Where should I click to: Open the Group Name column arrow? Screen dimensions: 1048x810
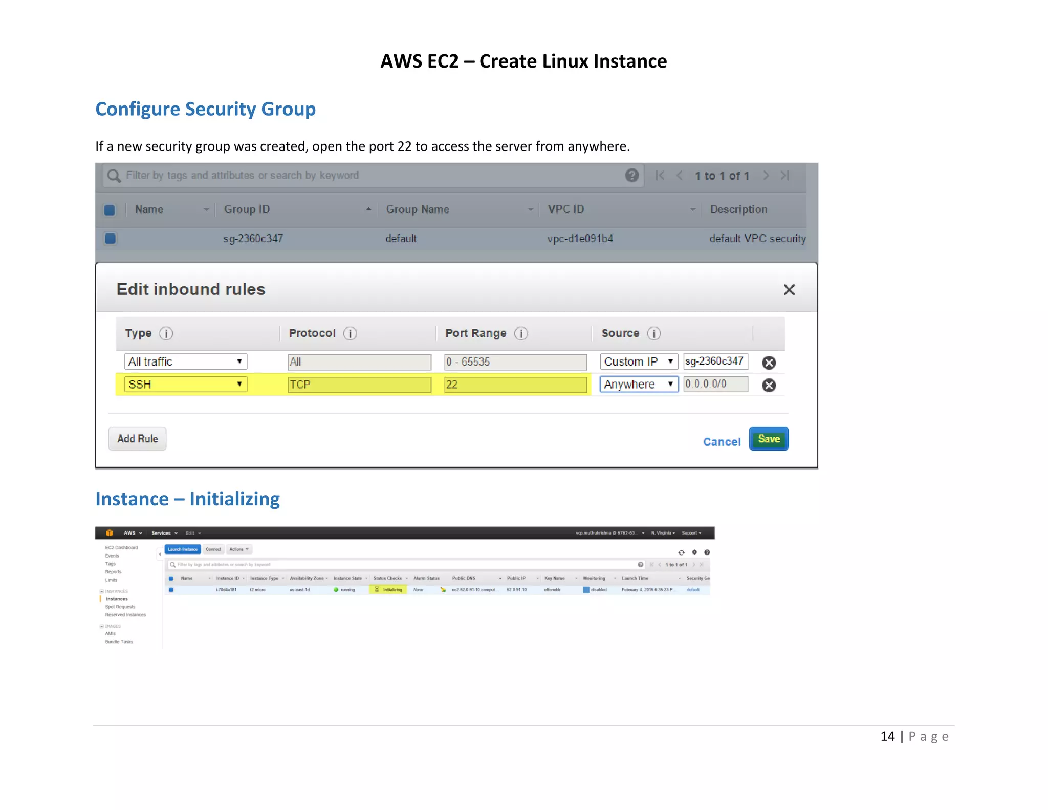[531, 210]
